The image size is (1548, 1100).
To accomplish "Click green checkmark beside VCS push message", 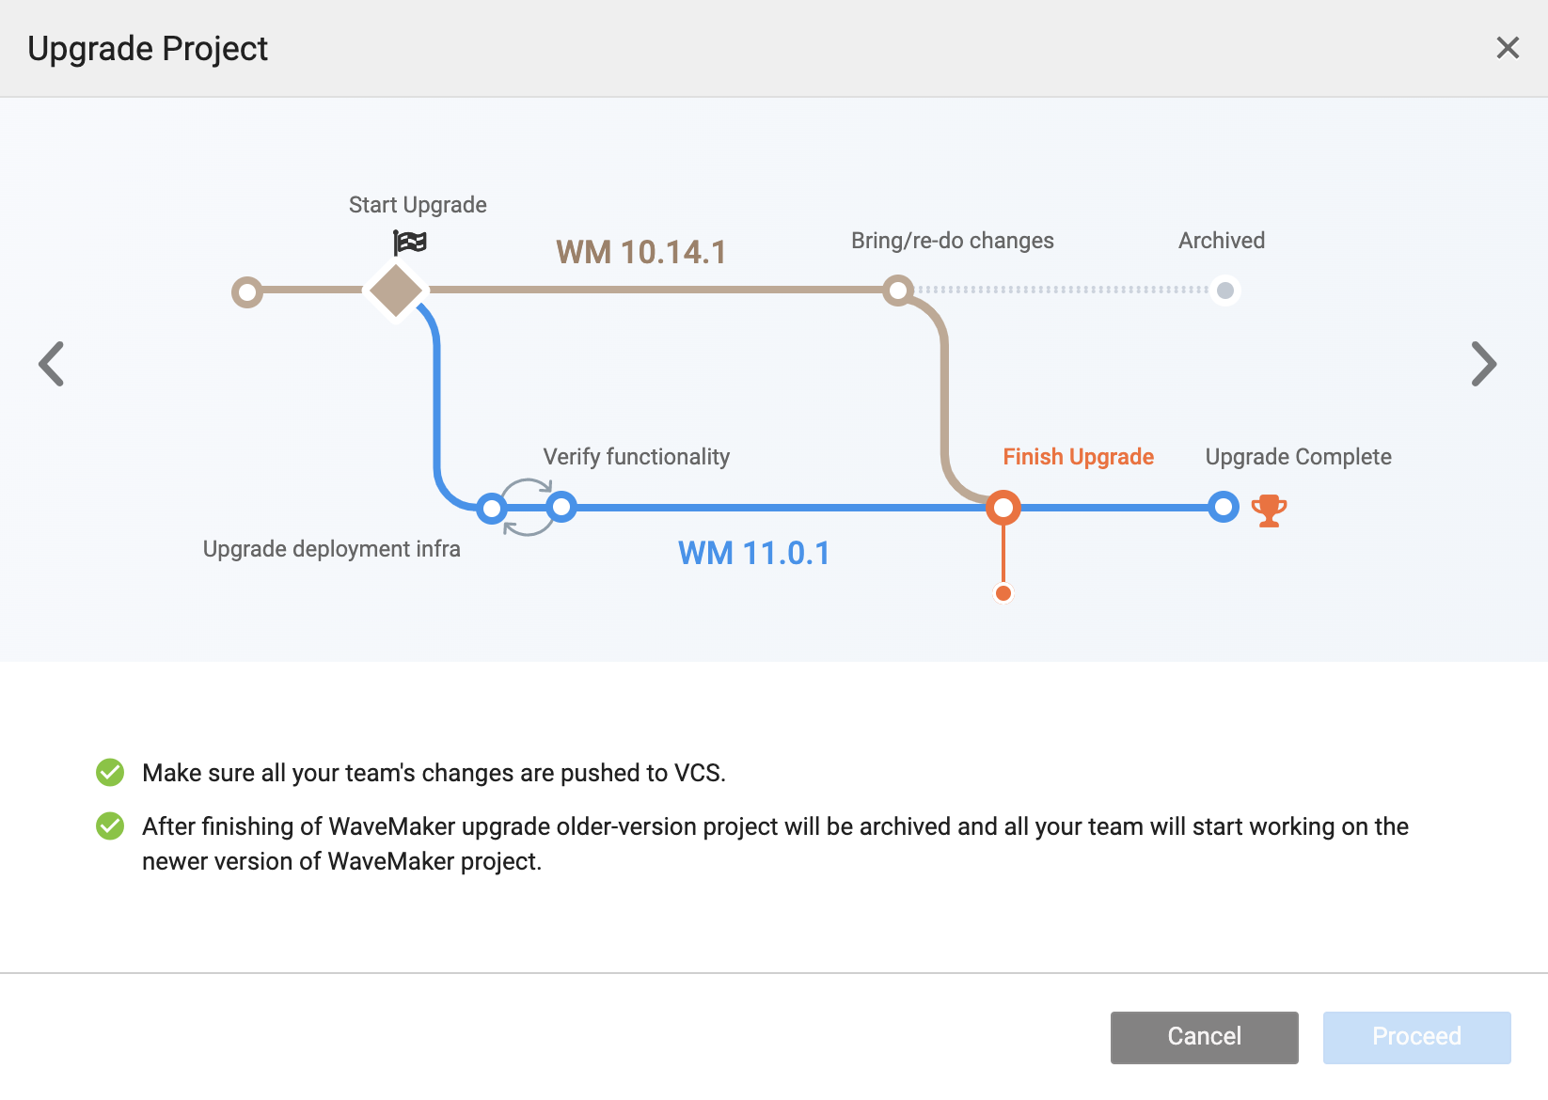I will click(x=110, y=773).
